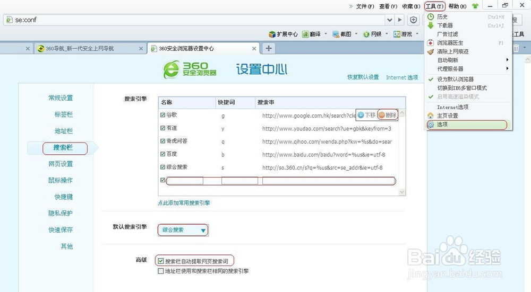531x292 pixels.
Task: Click the Games toolbar icon
Action: pos(397,34)
